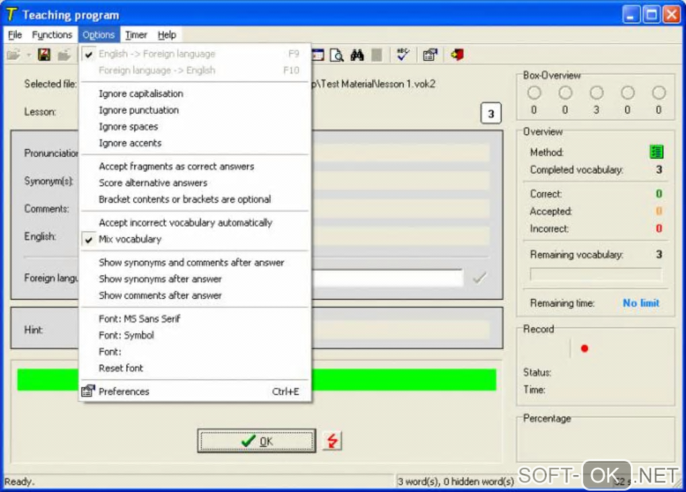Click the remaining vocabulary progress bar

pos(595,275)
